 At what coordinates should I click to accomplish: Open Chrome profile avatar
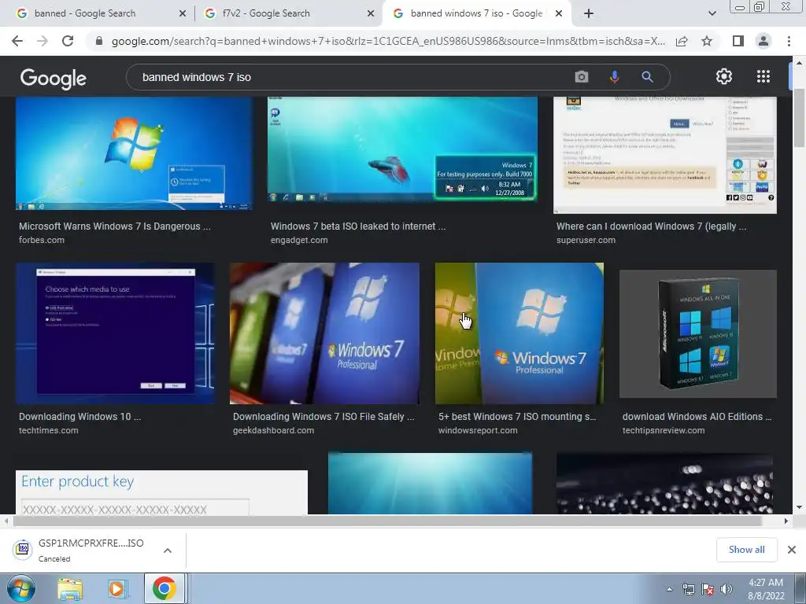pos(763,41)
